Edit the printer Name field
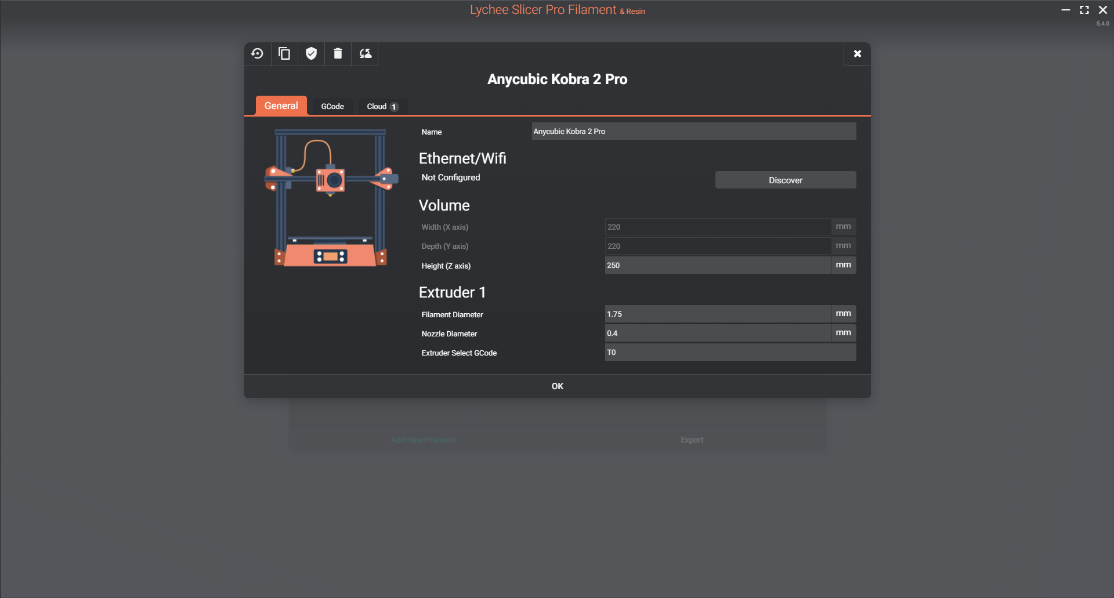 pos(693,131)
